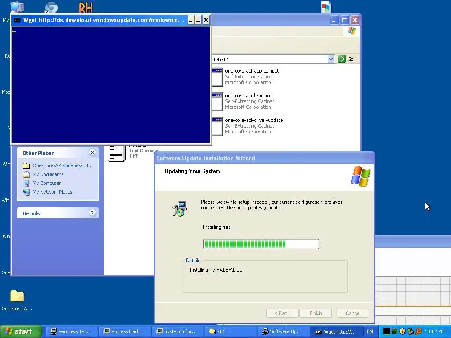This screenshot has width=451, height=338.
Task: Open My Computer link in Other Places
Action: 47,183
